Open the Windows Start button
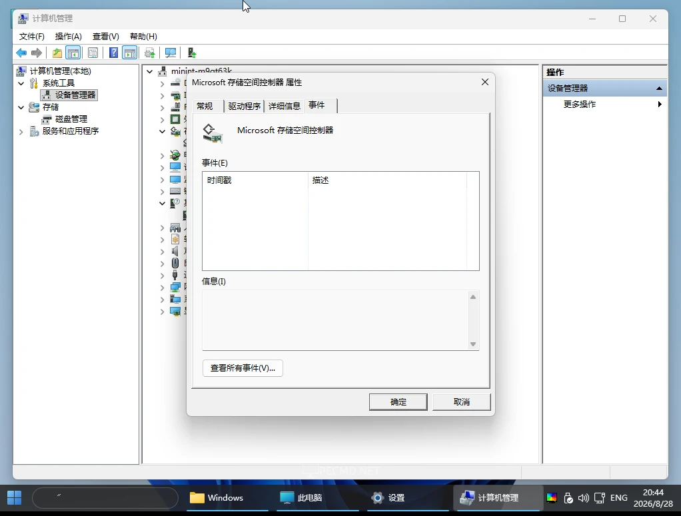This screenshot has height=516, width=681. pyautogui.click(x=15, y=498)
